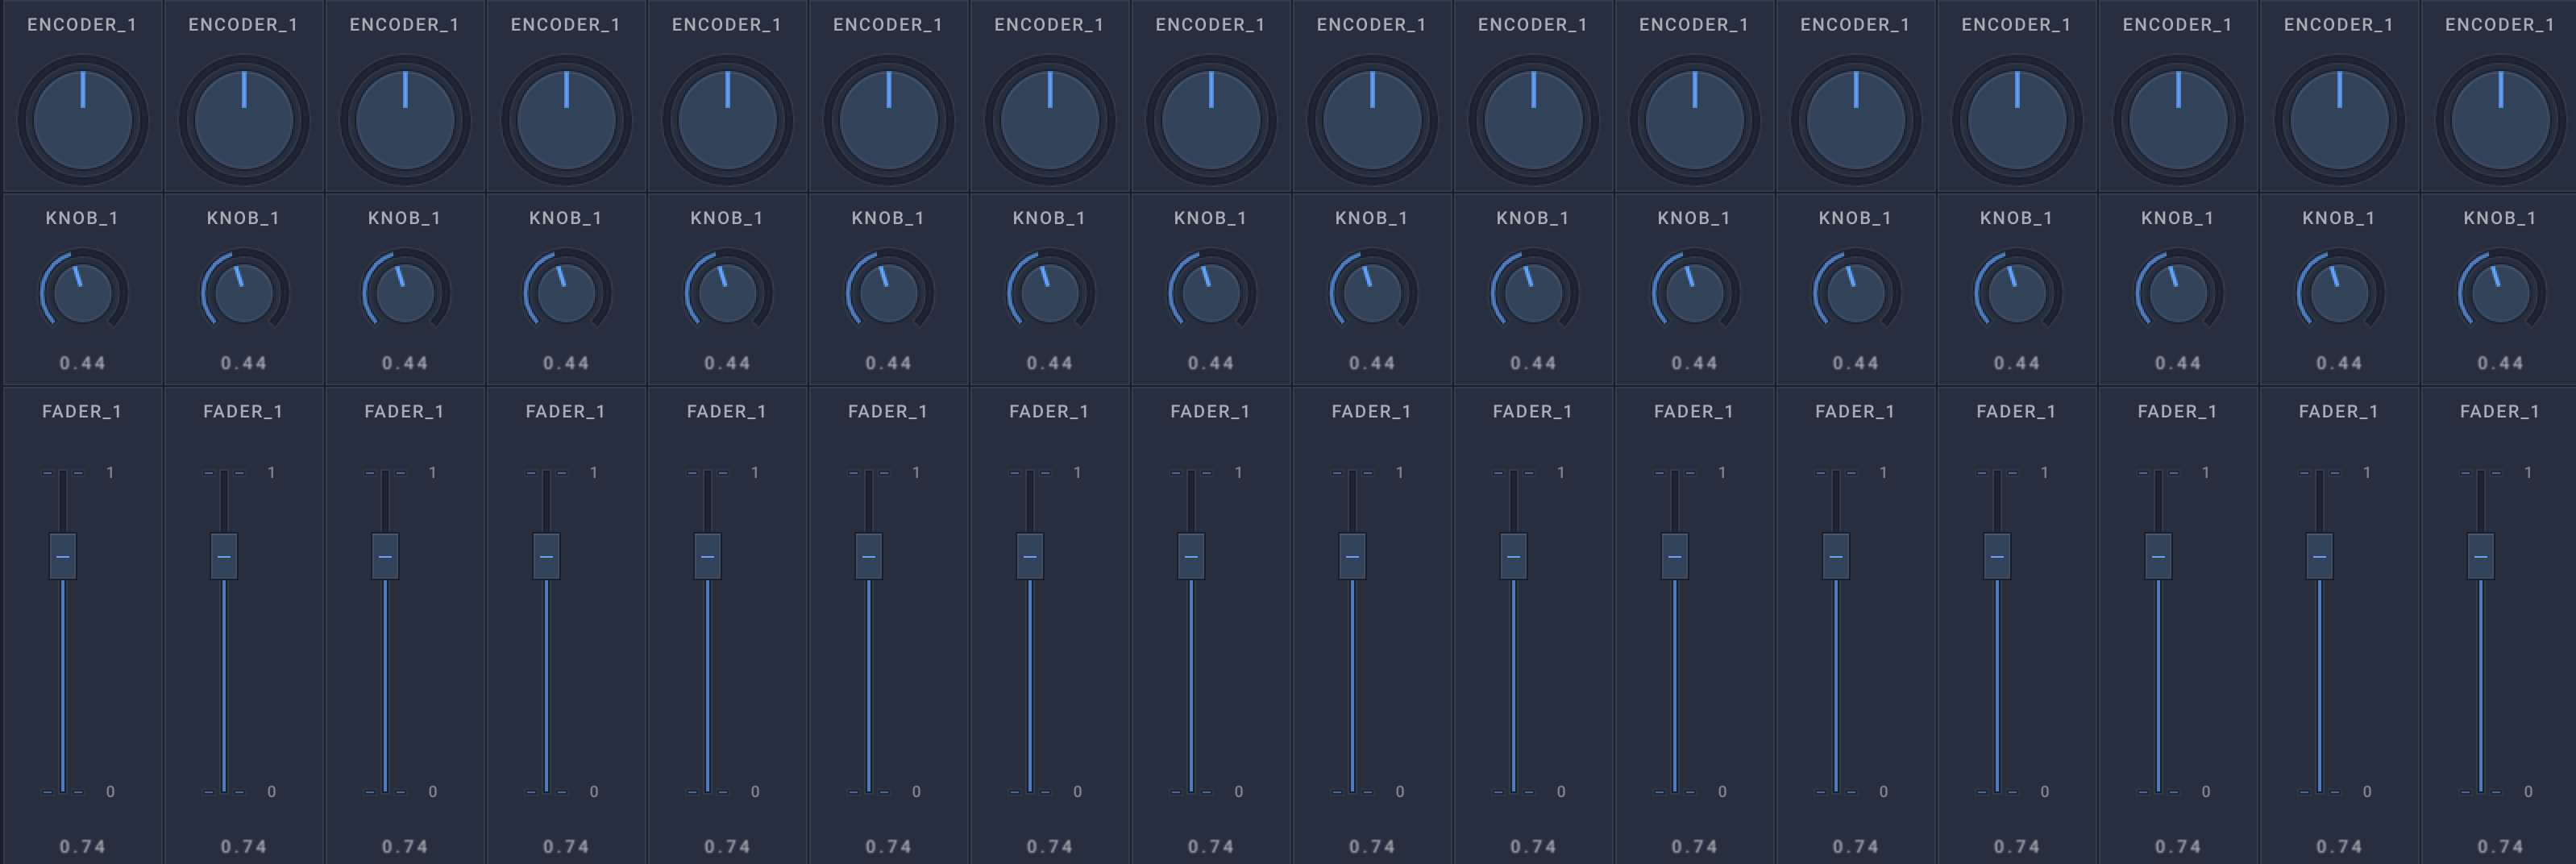Image resolution: width=2576 pixels, height=864 pixels.
Task: Click the twelfth ENCODER_1 dial from the left
Action: pyautogui.click(x=1856, y=120)
